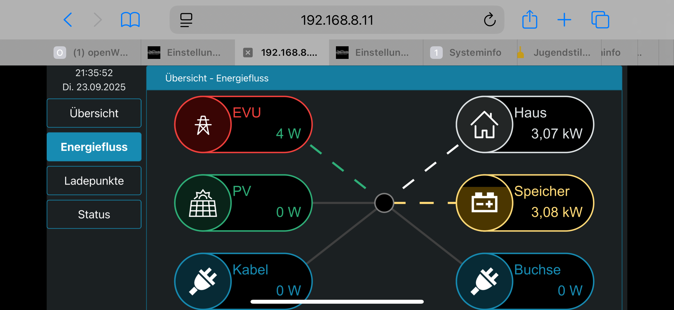Open the Status sidebar button
674x310 pixels.
pos(94,214)
